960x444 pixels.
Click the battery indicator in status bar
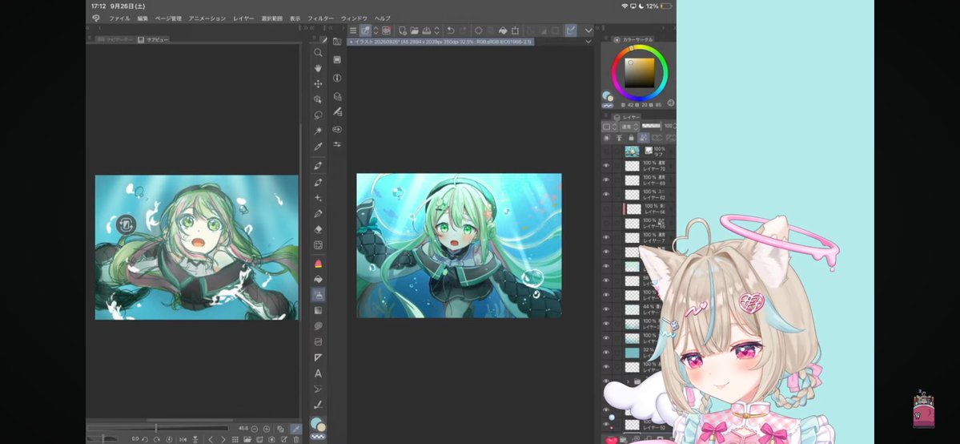tap(665, 6)
